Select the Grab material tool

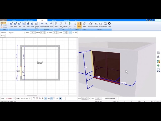(x=11, y=25)
